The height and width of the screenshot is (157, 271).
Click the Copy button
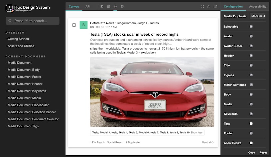(x=251, y=153)
